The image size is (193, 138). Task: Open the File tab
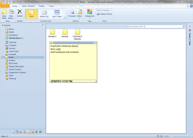pos(5,6)
